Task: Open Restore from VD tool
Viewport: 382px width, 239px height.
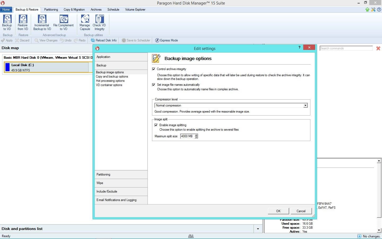Action: pyautogui.click(x=23, y=23)
